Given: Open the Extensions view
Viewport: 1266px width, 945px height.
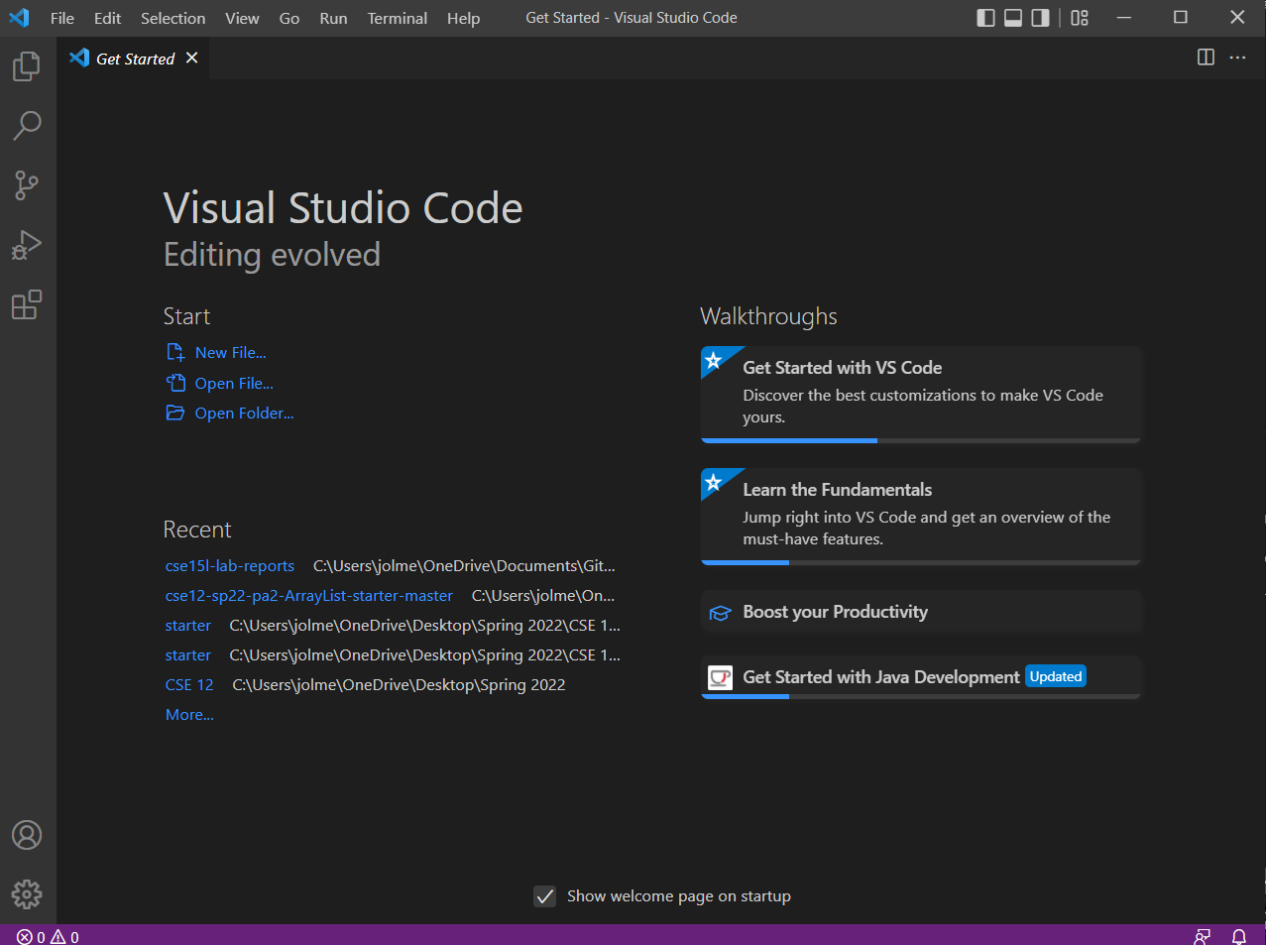Looking at the screenshot, I should (27, 304).
